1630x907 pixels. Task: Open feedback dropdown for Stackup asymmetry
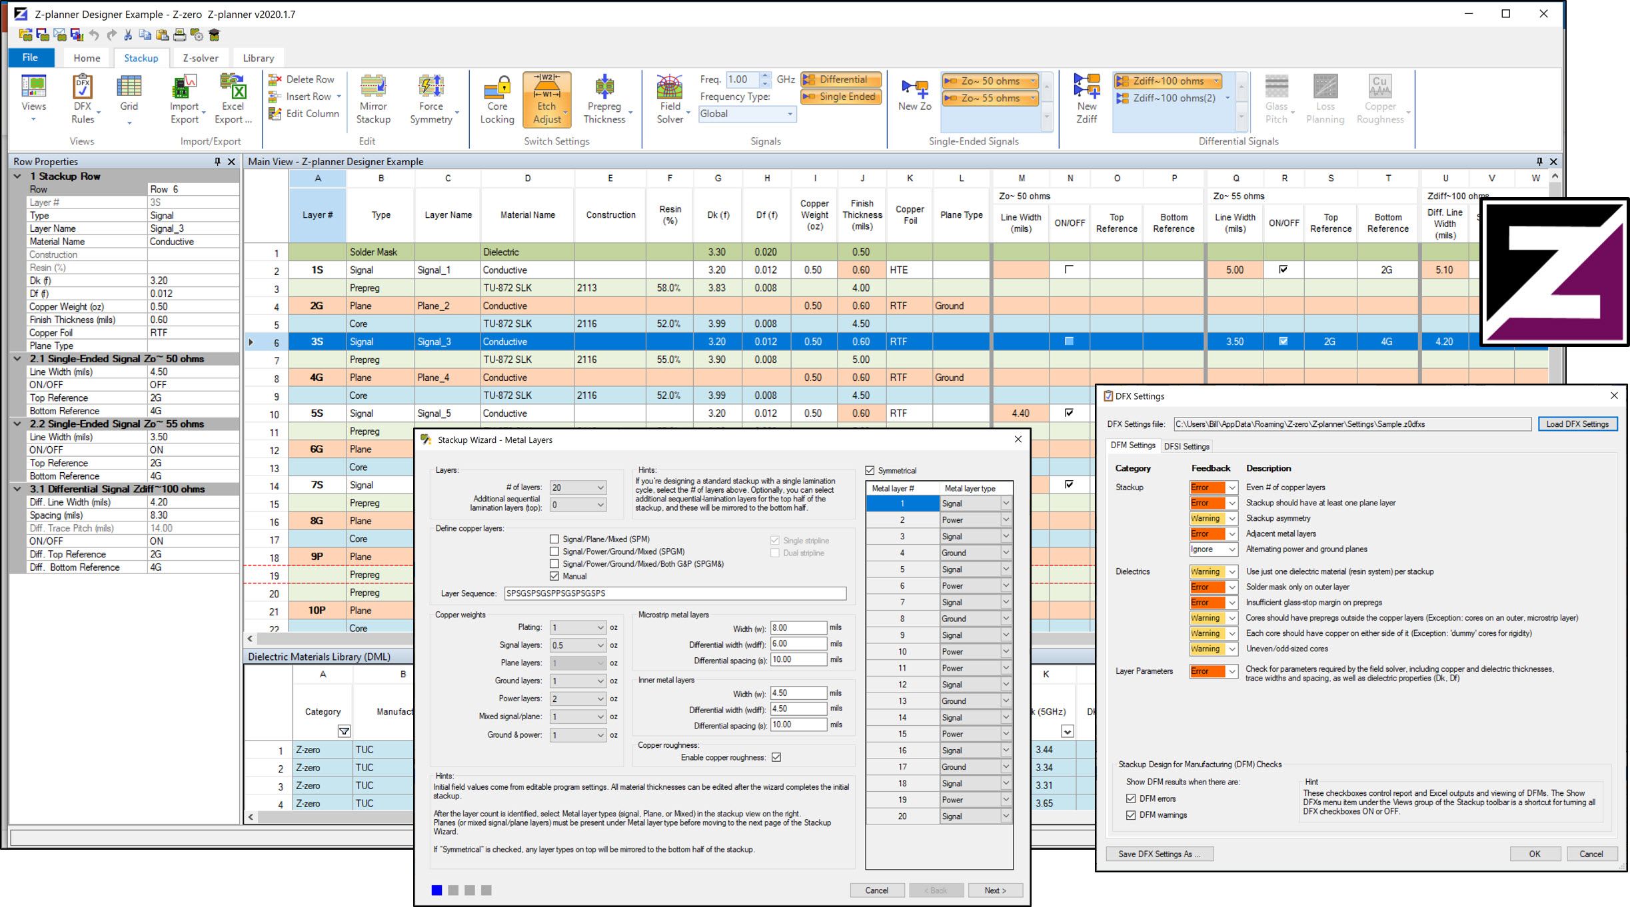1231,518
